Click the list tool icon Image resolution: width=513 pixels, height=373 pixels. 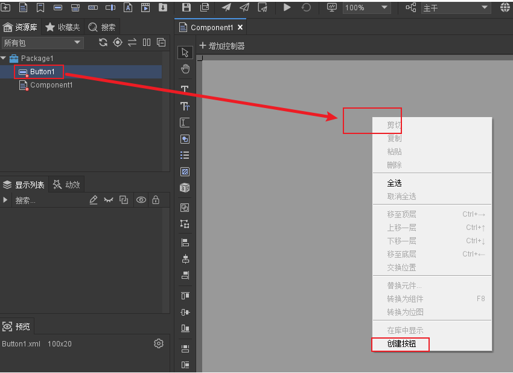(x=185, y=155)
